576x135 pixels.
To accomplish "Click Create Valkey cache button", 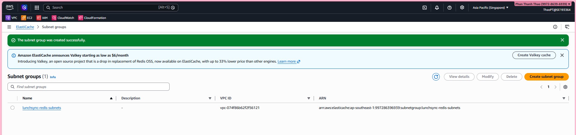I will pyautogui.click(x=534, y=55).
